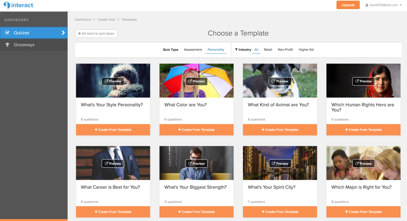Create from Which Major template

pyautogui.click(x=363, y=212)
